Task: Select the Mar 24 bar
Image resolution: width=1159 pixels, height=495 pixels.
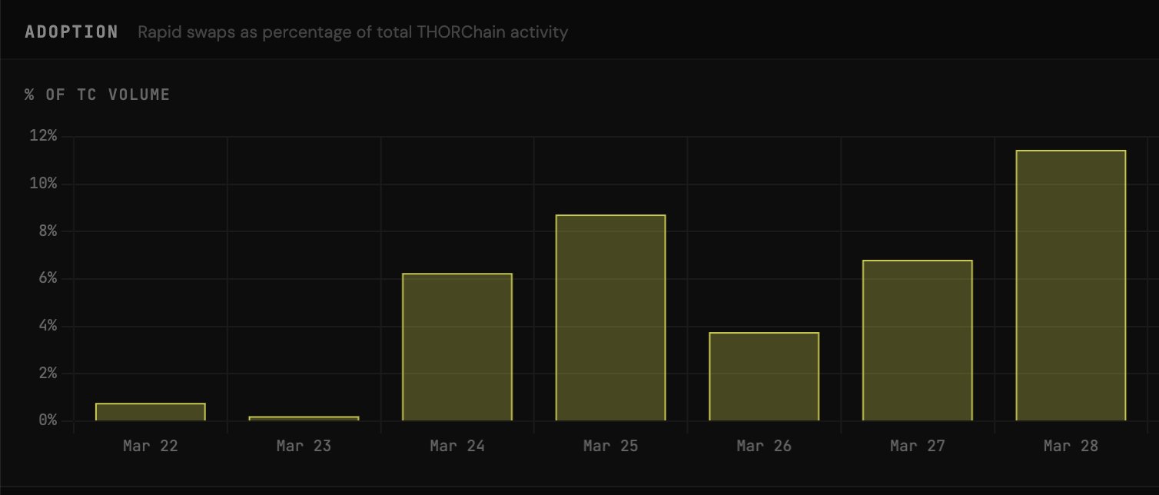Action: [x=457, y=347]
